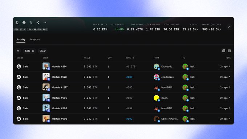Click the +3.3% floor change value
Screen dimensions: 247x139
119,29
